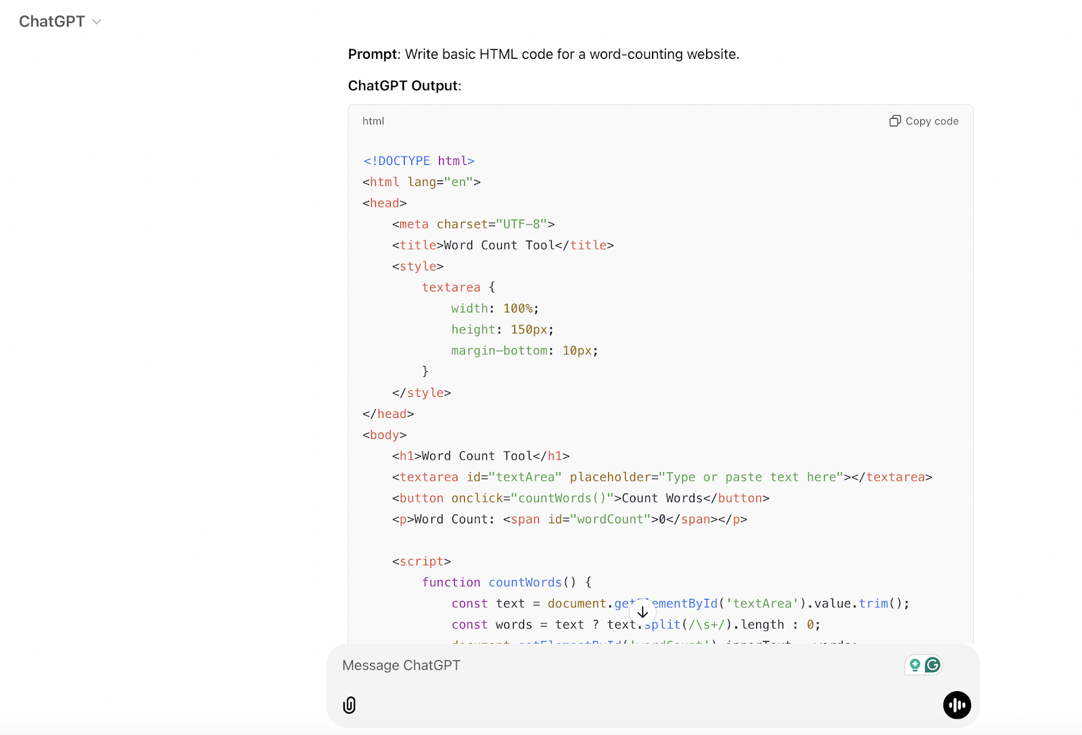This screenshot has height=735, width=1082.
Task: Click the paperclip attachment icon
Action: [350, 705]
